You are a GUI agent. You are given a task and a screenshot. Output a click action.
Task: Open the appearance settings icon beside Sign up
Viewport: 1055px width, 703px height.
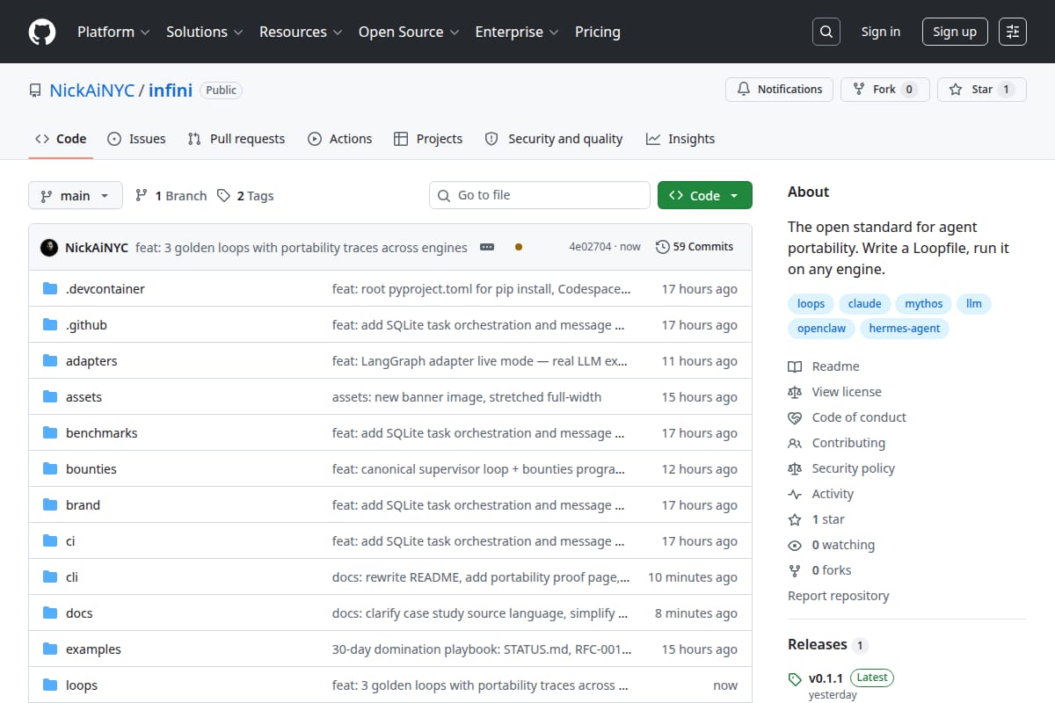(1013, 32)
